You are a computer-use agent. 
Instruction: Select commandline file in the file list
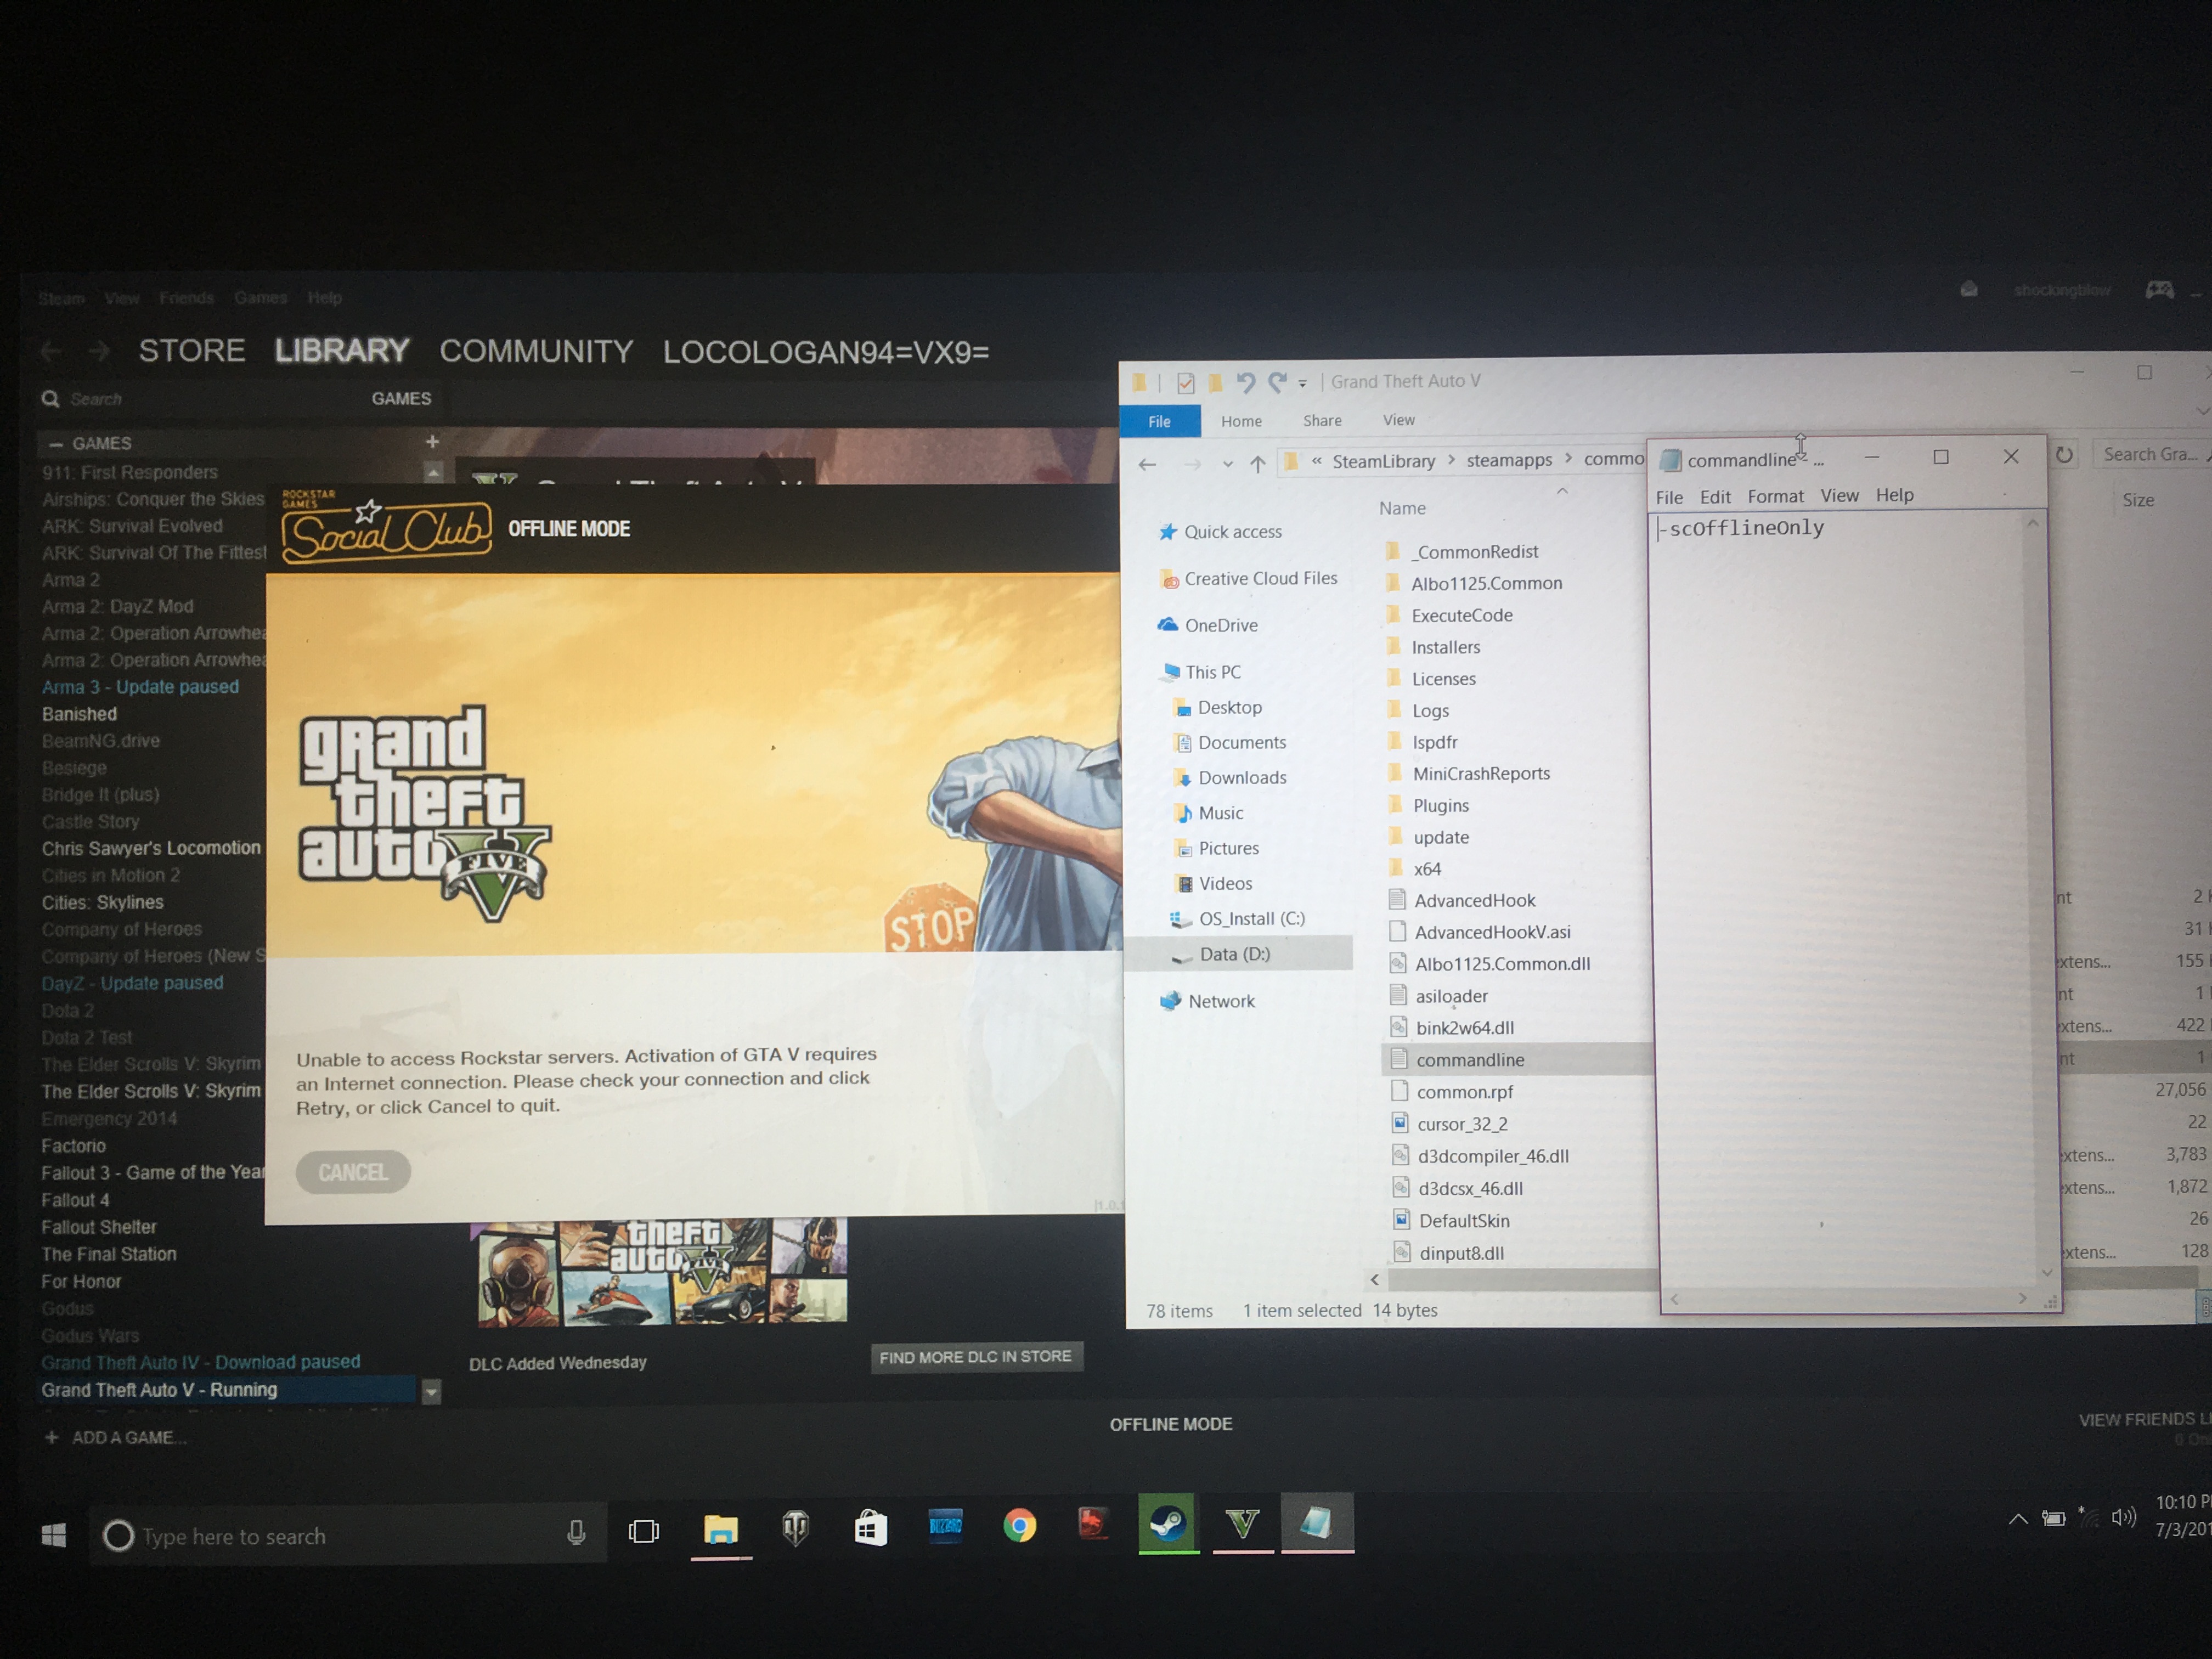1469,1059
